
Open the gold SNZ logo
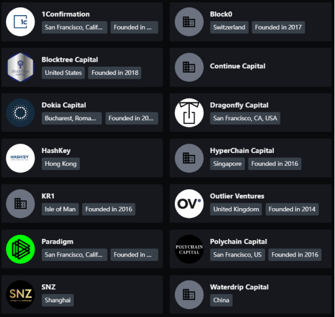pos(21,295)
